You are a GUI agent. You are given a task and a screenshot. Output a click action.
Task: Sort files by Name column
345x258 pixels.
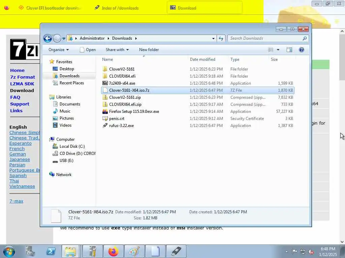click(x=107, y=59)
